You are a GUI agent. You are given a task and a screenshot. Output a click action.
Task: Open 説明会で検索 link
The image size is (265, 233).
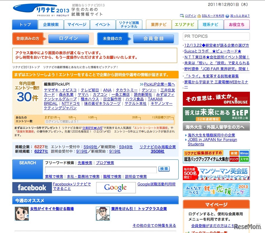point(136,176)
